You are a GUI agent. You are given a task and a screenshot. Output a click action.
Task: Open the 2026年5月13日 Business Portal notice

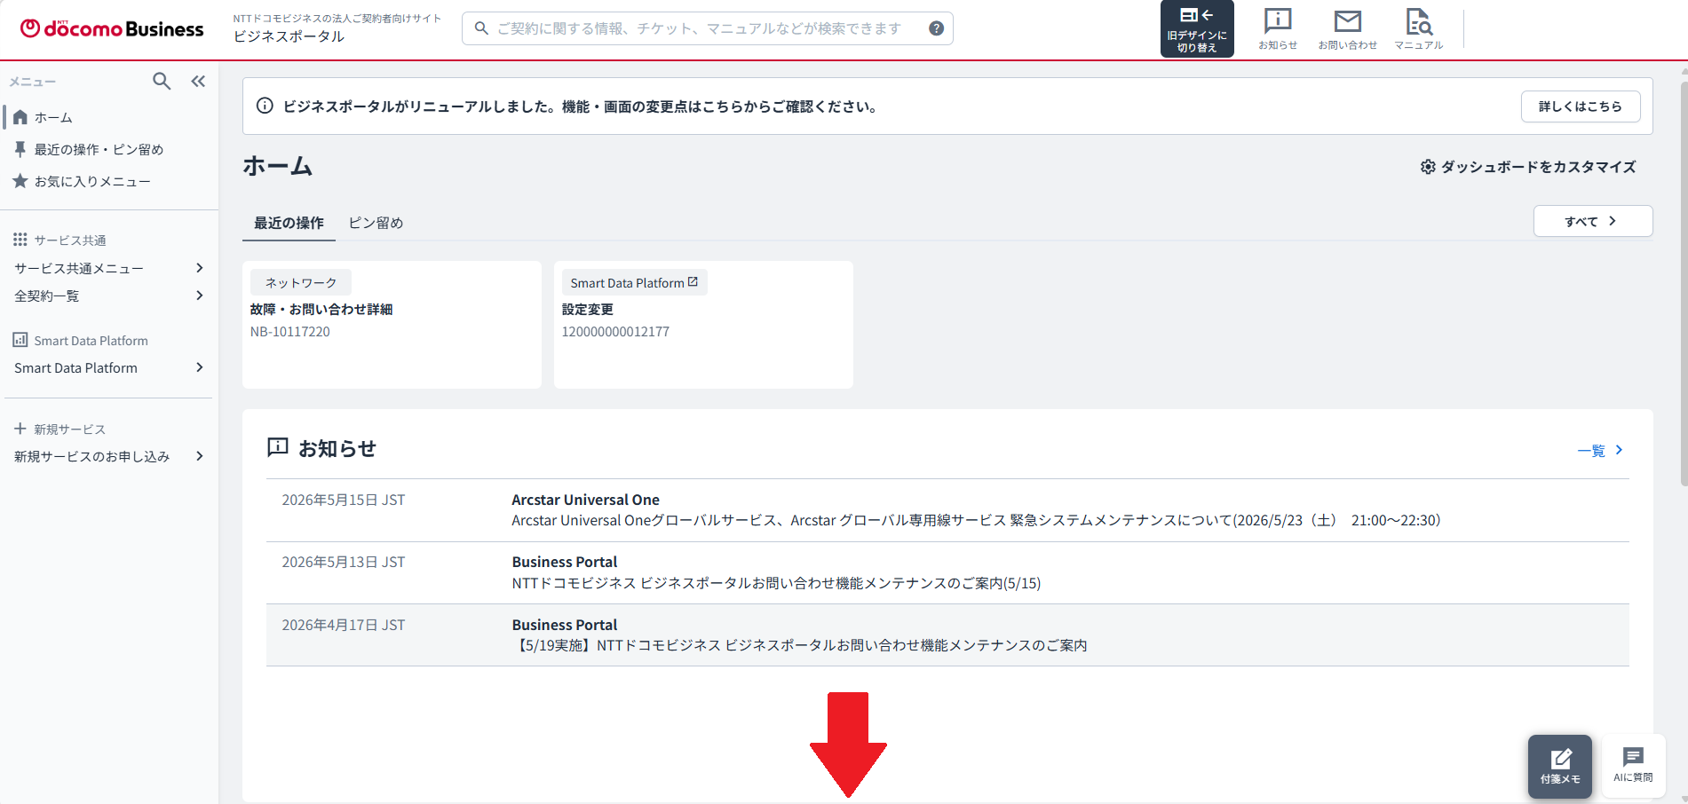pos(947,572)
